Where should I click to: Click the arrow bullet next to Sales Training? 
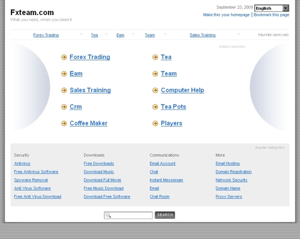[x=64, y=91]
